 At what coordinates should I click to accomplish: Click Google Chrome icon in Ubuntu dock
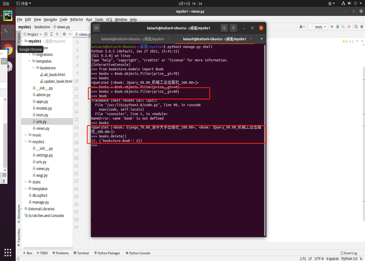[x=8, y=50]
